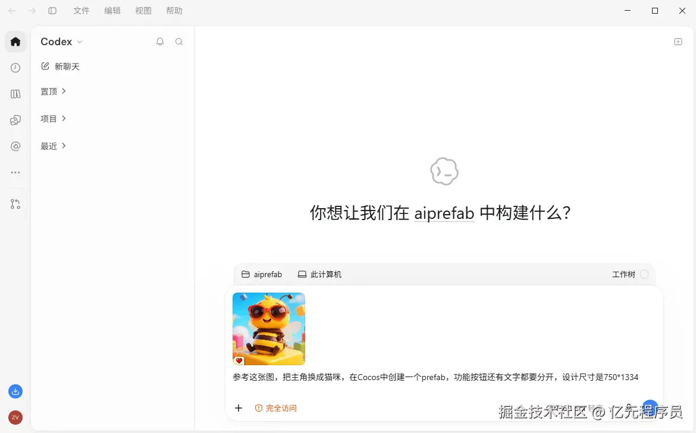Click the 工作树 label
The height and width of the screenshot is (433, 696).
[x=623, y=274]
